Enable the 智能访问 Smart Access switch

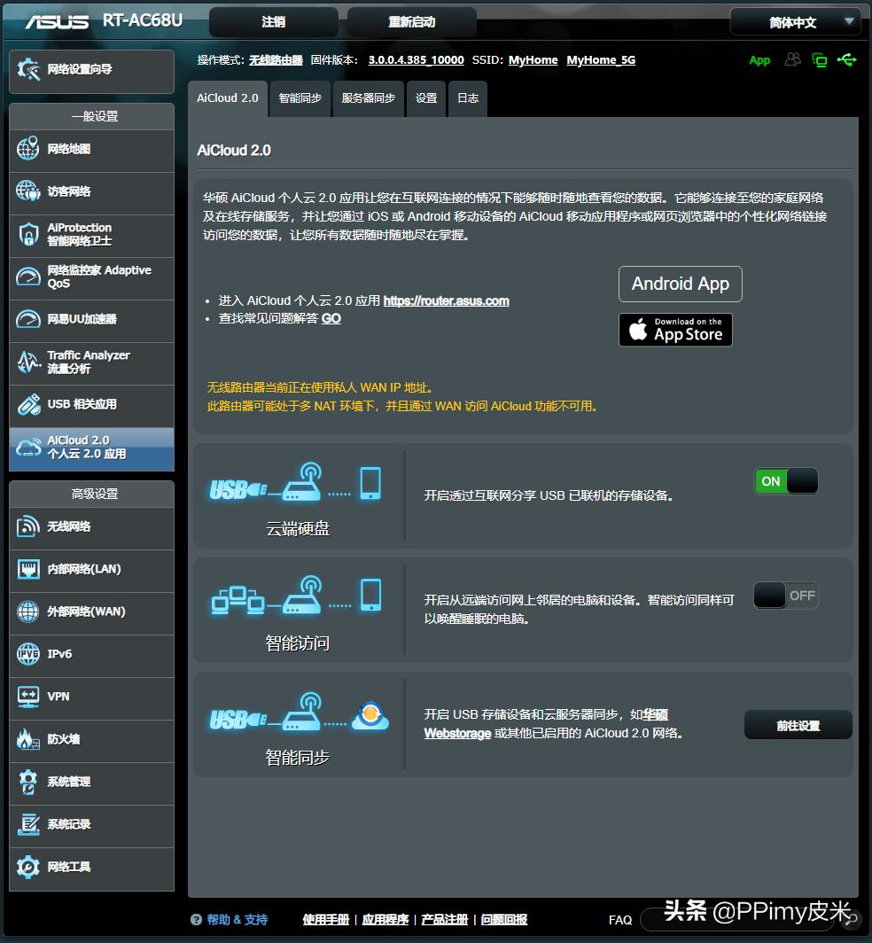click(785, 595)
